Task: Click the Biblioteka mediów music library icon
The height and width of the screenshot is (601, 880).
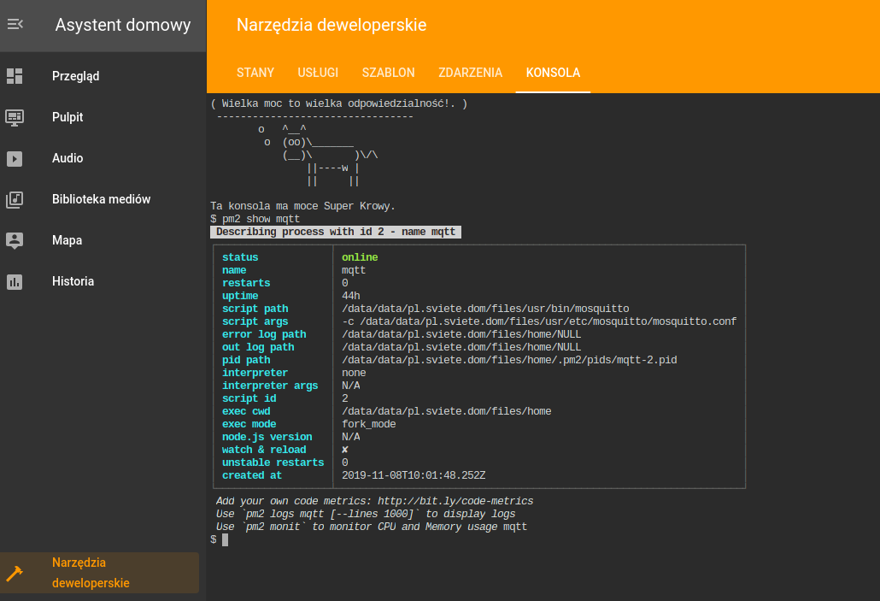Action: coord(15,199)
